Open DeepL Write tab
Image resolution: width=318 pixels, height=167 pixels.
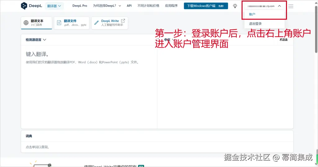[110, 23]
